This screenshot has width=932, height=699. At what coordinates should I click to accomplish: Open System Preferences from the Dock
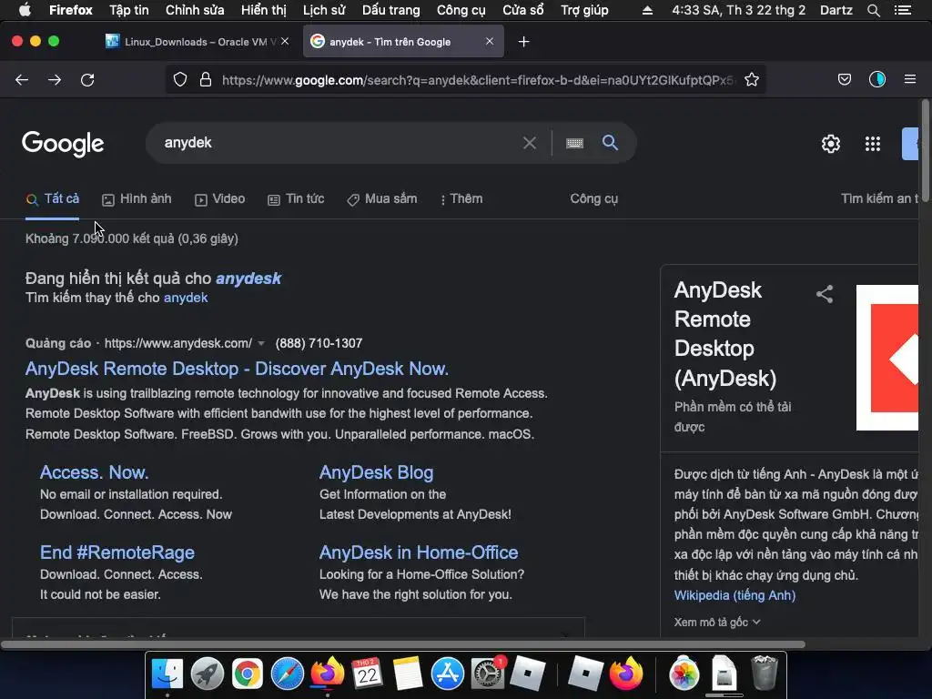pos(488,674)
